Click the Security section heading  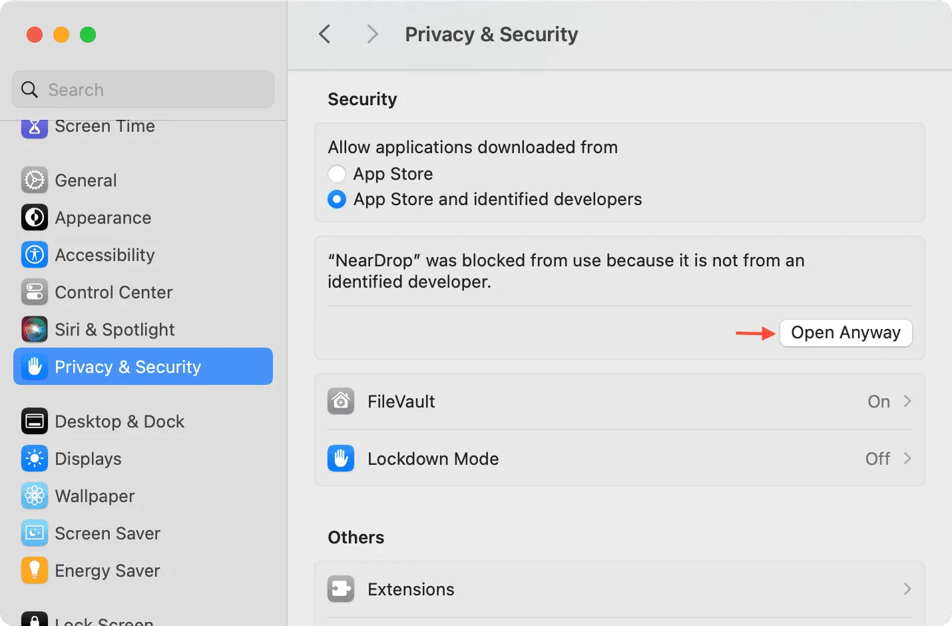(362, 99)
